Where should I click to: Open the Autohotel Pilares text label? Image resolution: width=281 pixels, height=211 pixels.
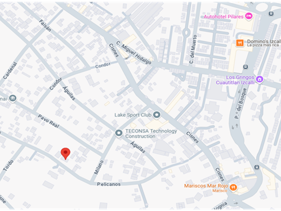pyautogui.click(x=223, y=17)
